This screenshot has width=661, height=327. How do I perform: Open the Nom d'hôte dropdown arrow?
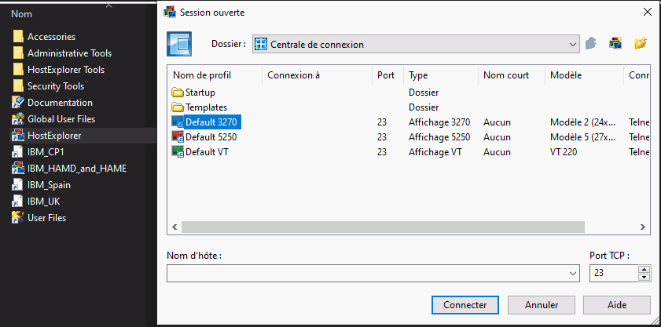coord(572,273)
